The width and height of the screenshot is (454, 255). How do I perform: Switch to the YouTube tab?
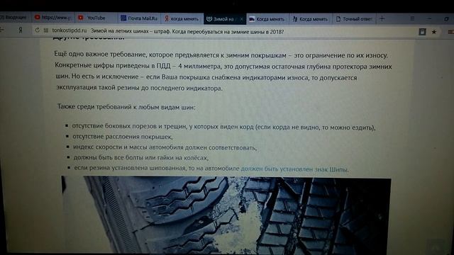point(96,18)
